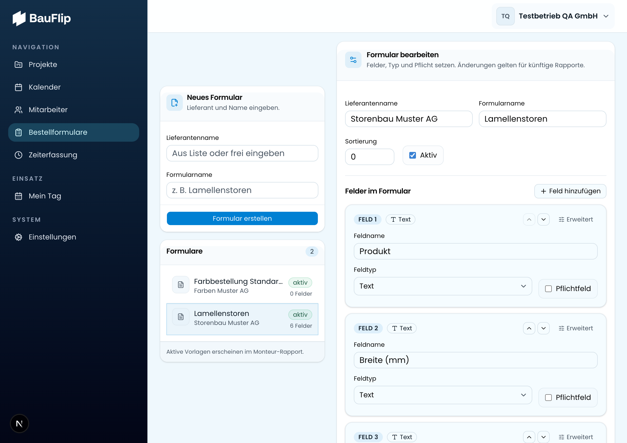Click the Kalender calendar icon
The width and height of the screenshot is (627, 443).
pyautogui.click(x=18, y=87)
